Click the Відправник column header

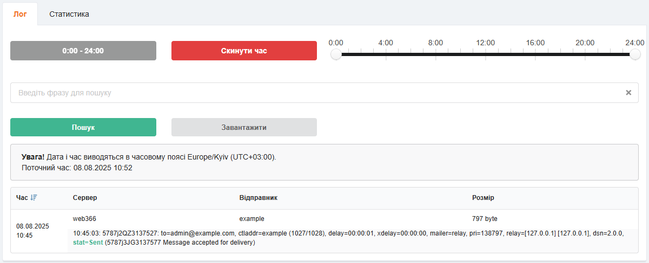(258, 198)
